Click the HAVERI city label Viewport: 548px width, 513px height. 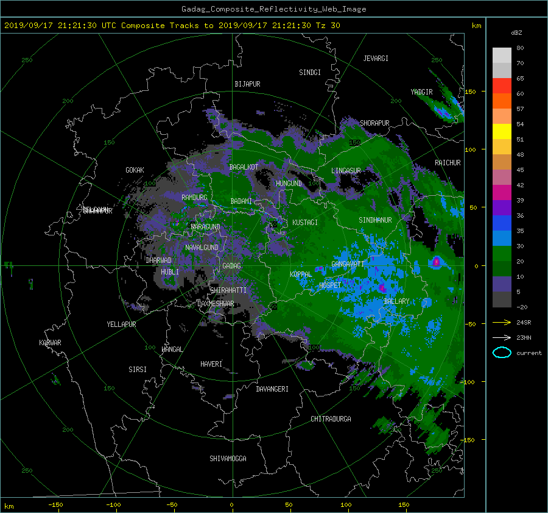click(211, 364)
